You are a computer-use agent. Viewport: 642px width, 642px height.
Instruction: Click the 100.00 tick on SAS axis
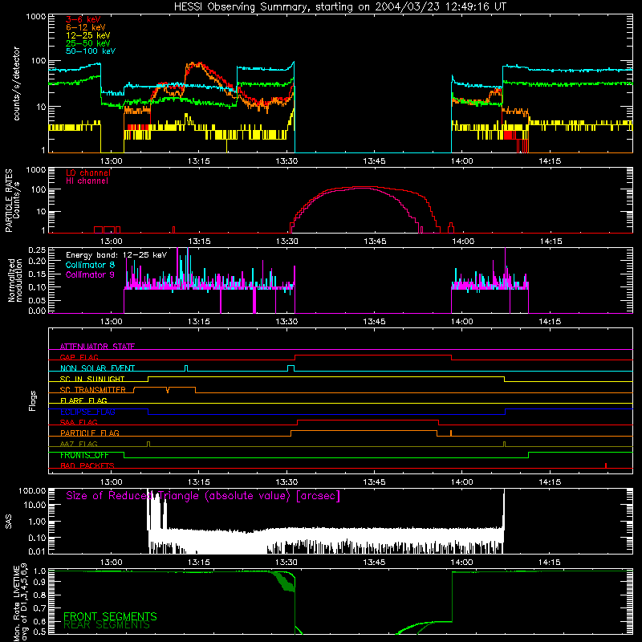[x=32, y=491]
